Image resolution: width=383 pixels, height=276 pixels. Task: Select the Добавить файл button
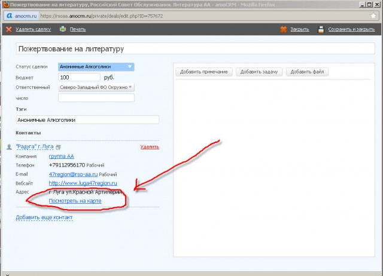click(307, 72)
